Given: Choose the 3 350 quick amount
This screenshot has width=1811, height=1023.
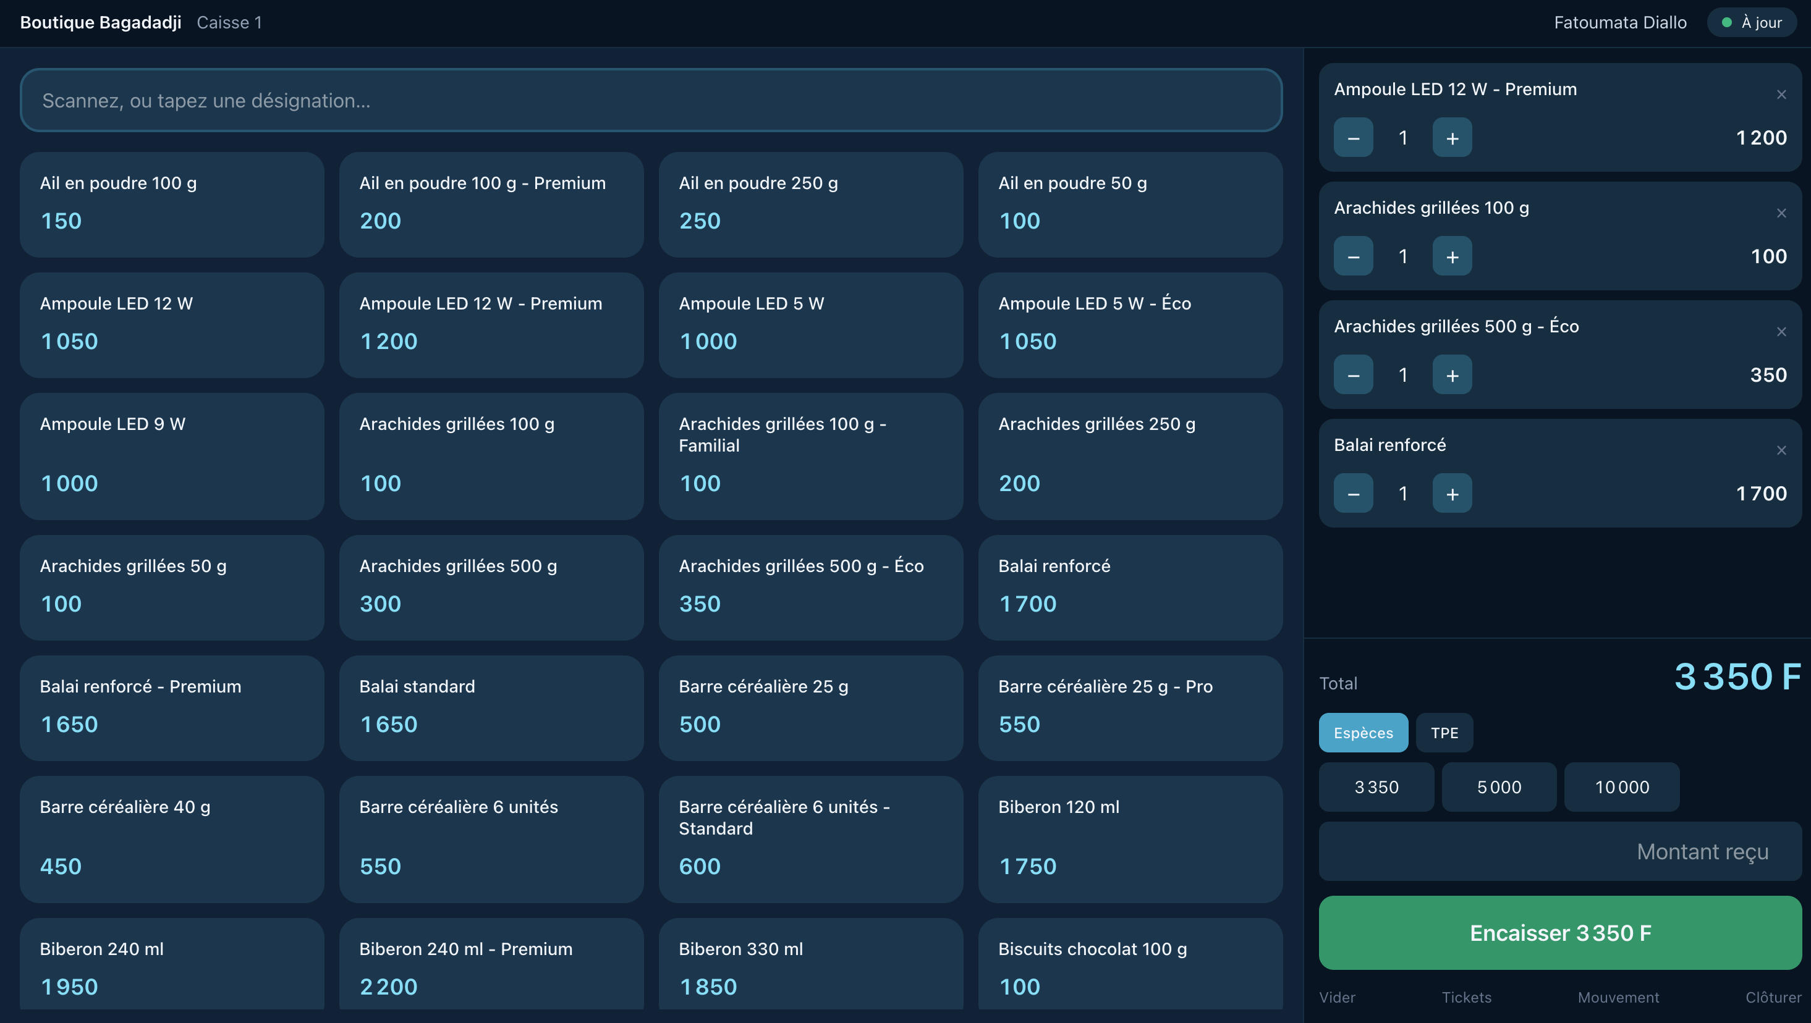Looking at the screenshot, I should coord(1376,787).
